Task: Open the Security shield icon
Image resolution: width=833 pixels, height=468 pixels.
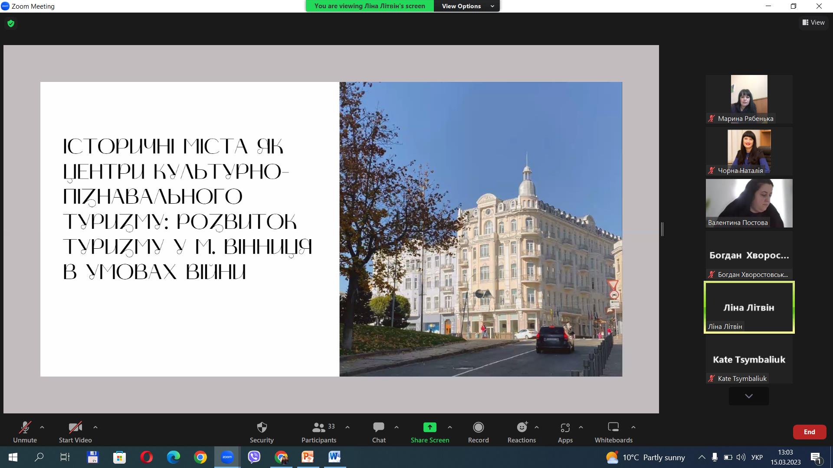Action: coord(262,428)
